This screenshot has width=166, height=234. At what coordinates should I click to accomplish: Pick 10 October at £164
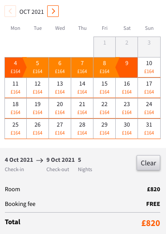[x=149, y=67]
